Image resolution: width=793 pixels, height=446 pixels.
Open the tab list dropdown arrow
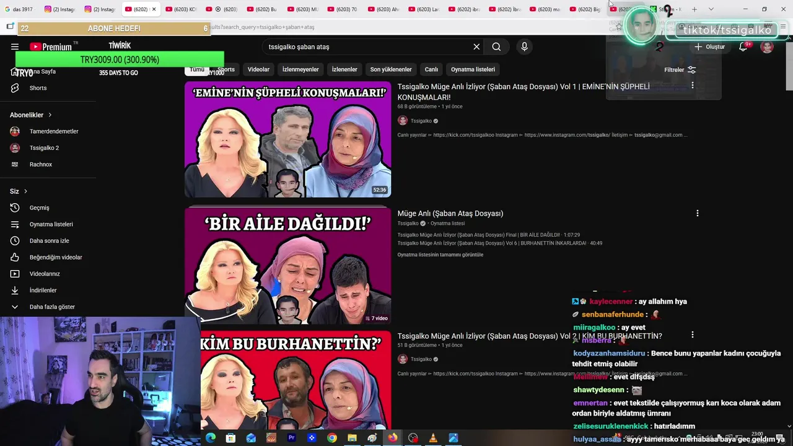coord(711,9)
